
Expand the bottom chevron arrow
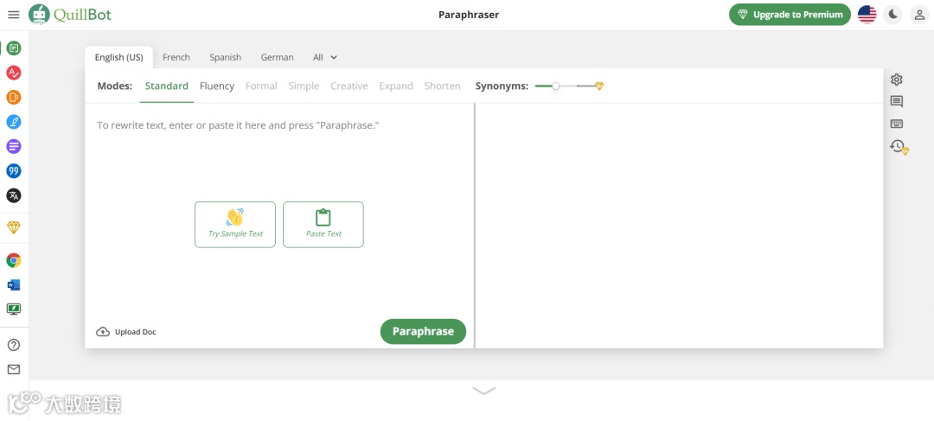483,391
